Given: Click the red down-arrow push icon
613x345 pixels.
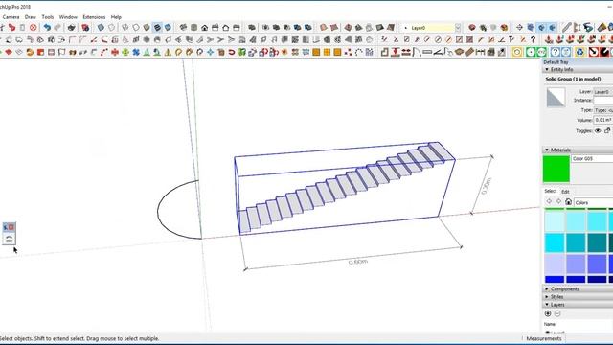Looking at the screenshot, I should coord(396,52).
